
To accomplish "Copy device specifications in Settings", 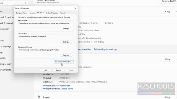I will 168,12.
